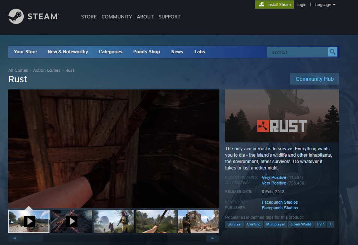Select the Multiplayer tag

(275, 224)
